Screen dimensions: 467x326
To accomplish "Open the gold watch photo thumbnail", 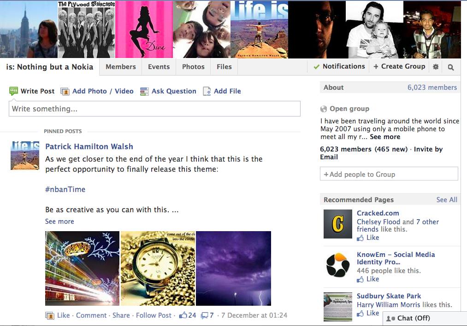I will click(x=157, y=268).
